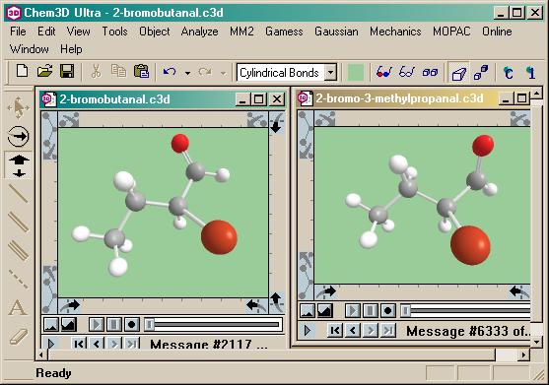Image resolution: width=549 pixels, height=385 pixels.
Task: Toggle perspective box view button
Action: [458, 73]
